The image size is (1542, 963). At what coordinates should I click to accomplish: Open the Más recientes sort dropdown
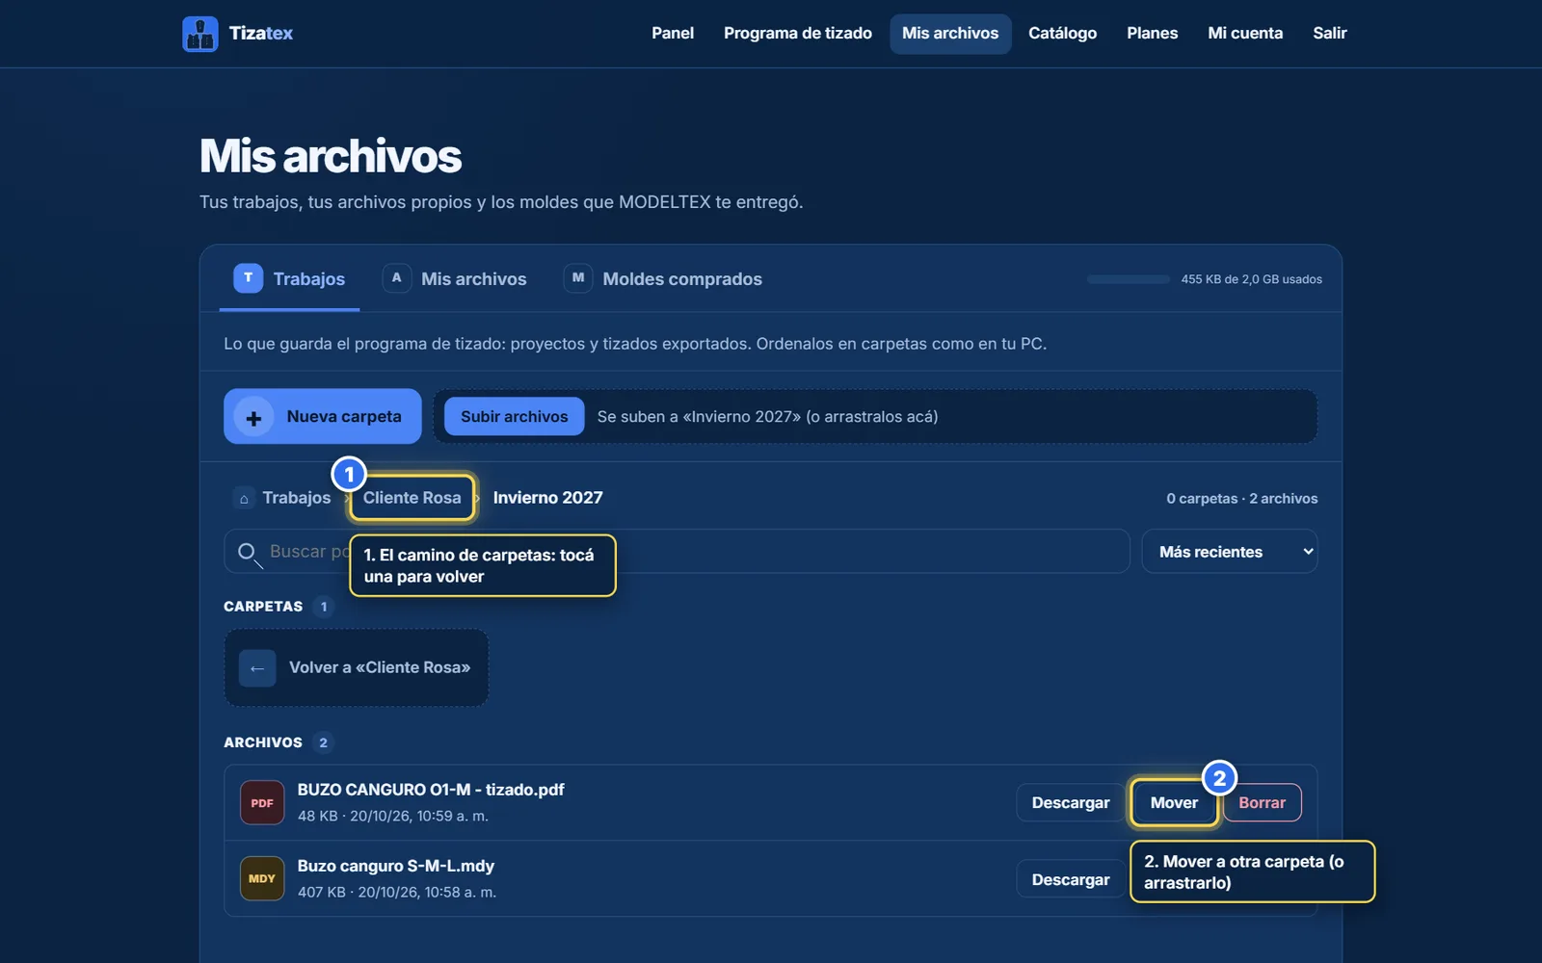coord(1229,552)
